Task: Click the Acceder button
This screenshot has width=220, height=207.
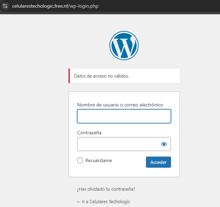Action: (x=158, y=162)
